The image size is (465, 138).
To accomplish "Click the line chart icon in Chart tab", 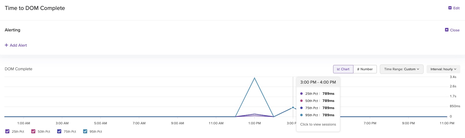I will [338, 69].
